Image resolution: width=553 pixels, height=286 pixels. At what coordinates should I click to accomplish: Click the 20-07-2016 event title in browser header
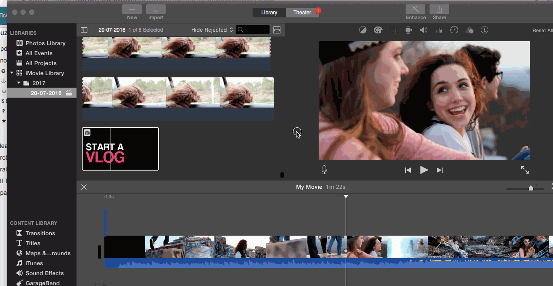coord(112,30)
